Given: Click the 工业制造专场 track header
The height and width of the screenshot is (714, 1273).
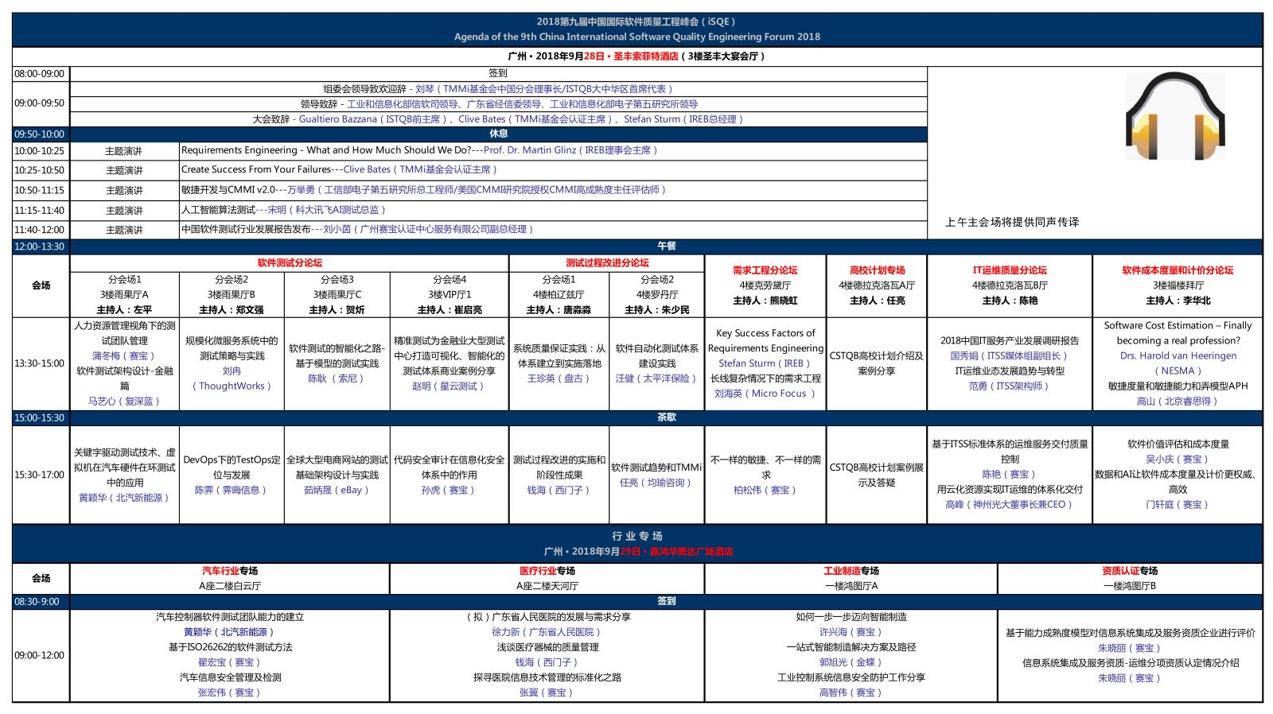Looking at the screenshot, I should click(x=851, y=571).
